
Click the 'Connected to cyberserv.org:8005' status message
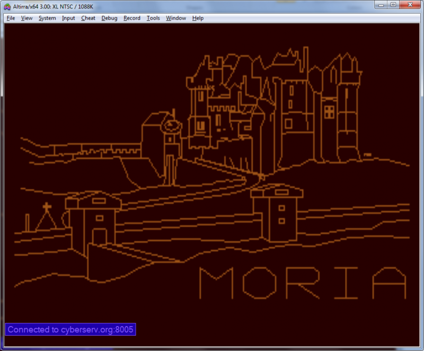[70, 329]
